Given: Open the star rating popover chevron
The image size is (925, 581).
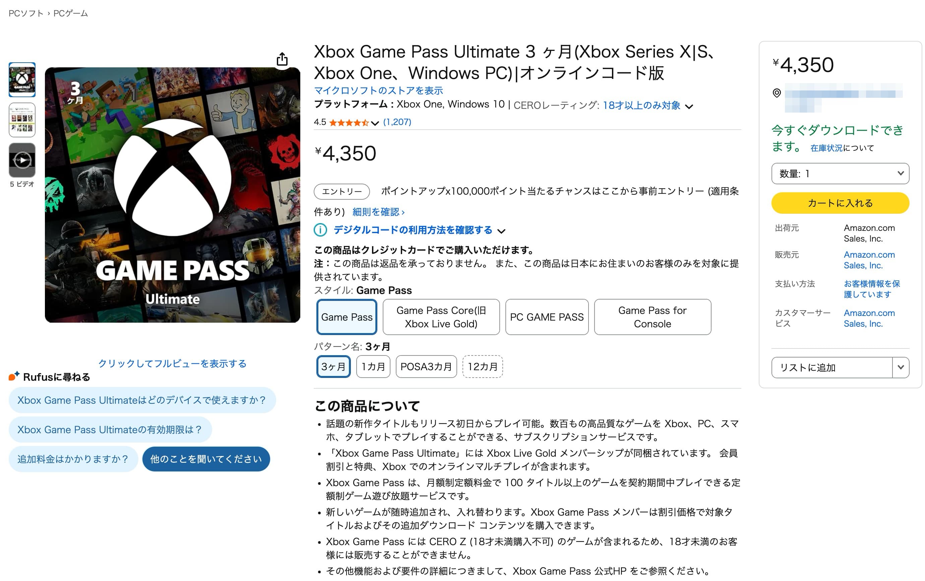Looking at the screenshot, I should [375, 123].
